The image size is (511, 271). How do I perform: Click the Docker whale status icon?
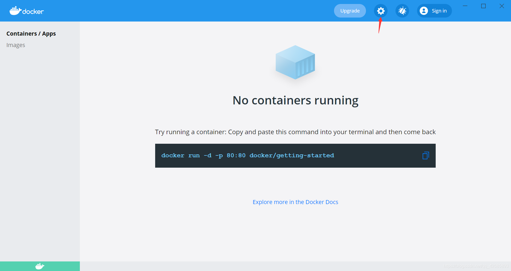click(40, 266)
